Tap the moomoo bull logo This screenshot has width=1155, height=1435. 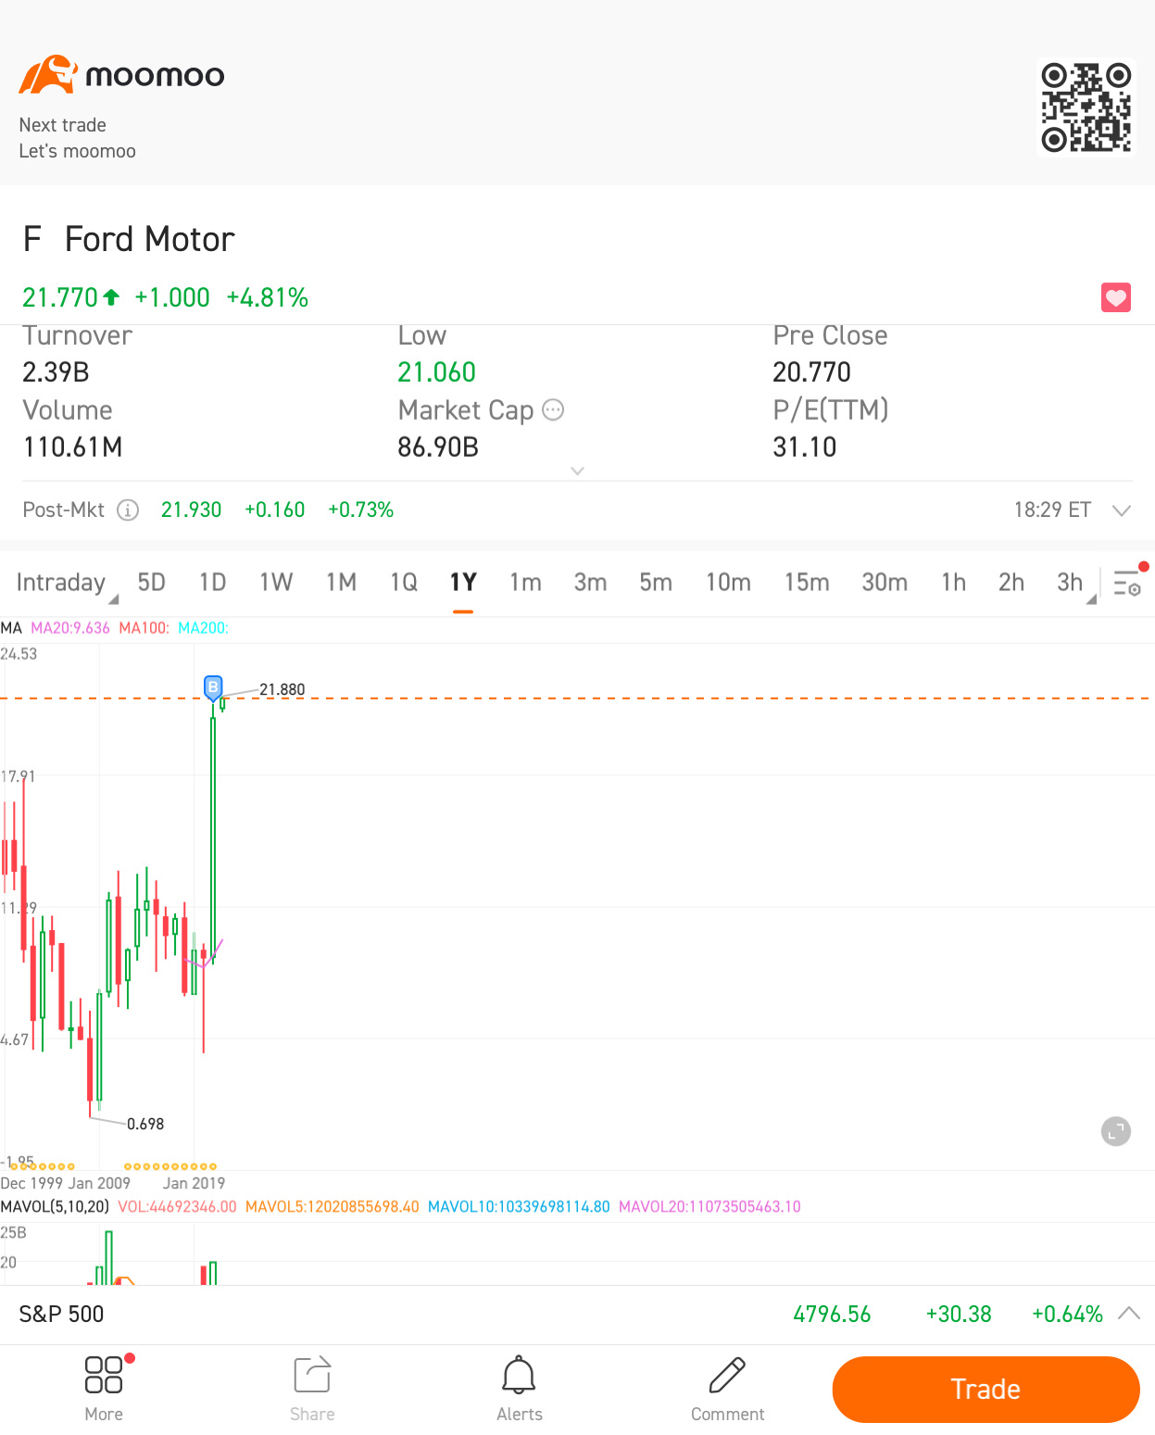point(47,74)
